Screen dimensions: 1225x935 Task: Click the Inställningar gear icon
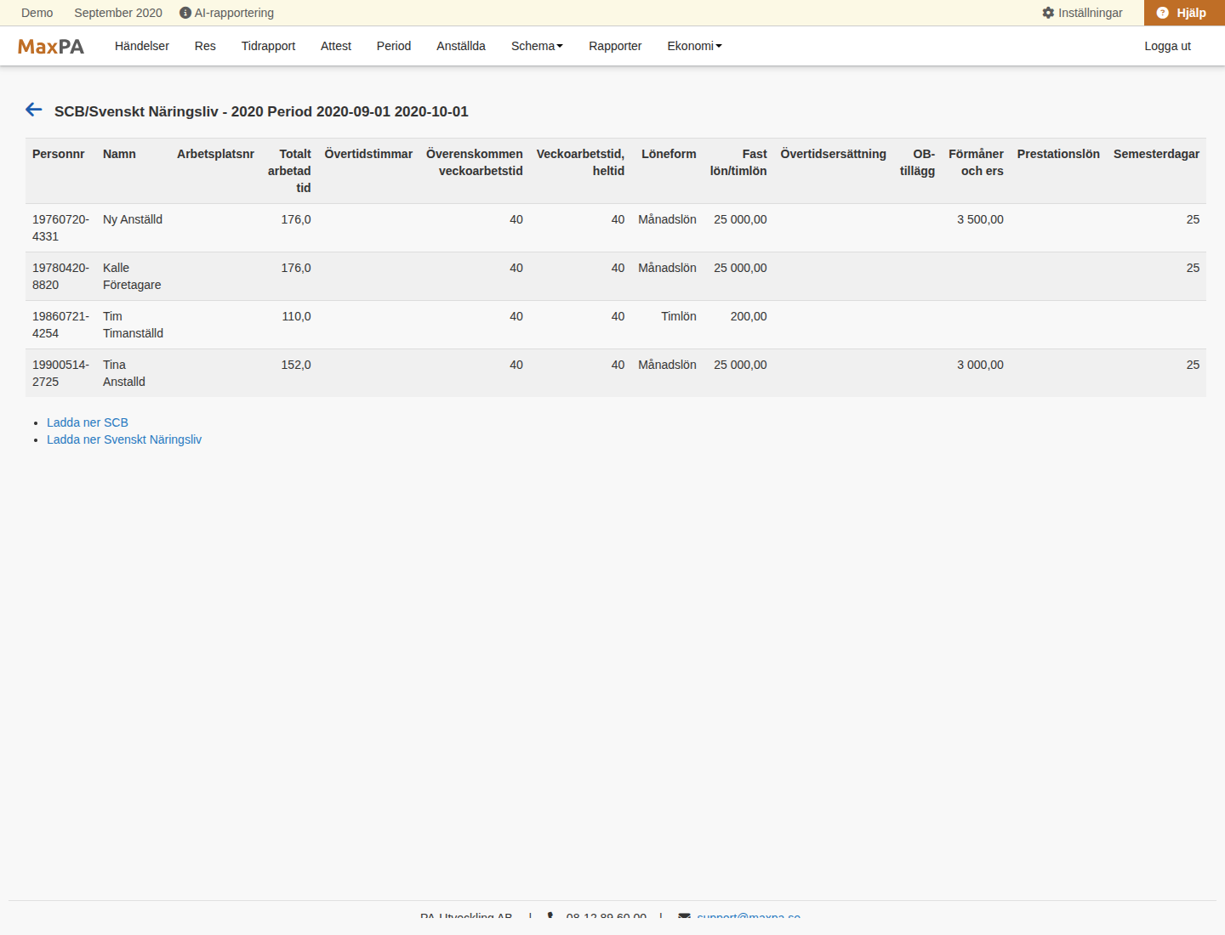click(x=1048, y=13)
